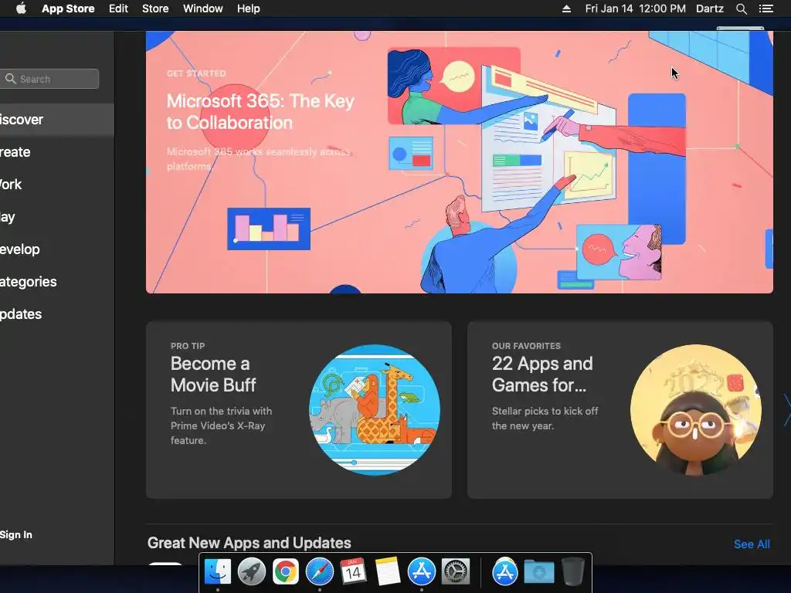Click the magnifier icon in search field
This screenshot has width=791, height=593.
[x=11, y=79]
